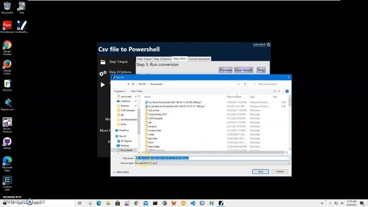Open File Explorer from the taskbar
368x207 pixels.
(108, 203)
